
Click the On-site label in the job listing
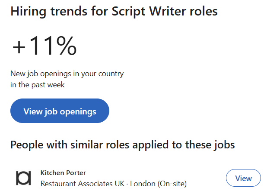coord(172,184)
